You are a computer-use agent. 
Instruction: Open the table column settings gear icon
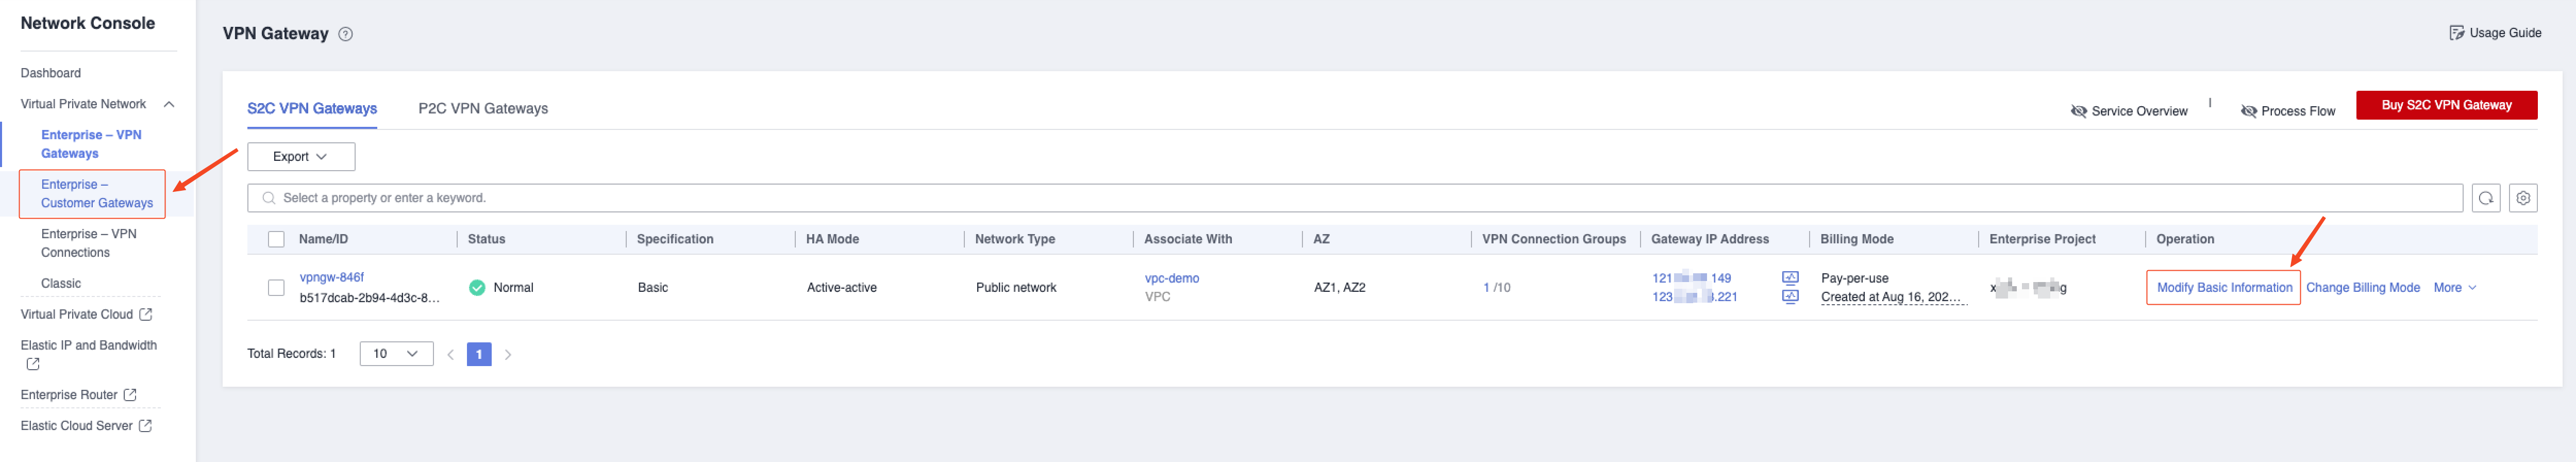(x=2522, y=198)
